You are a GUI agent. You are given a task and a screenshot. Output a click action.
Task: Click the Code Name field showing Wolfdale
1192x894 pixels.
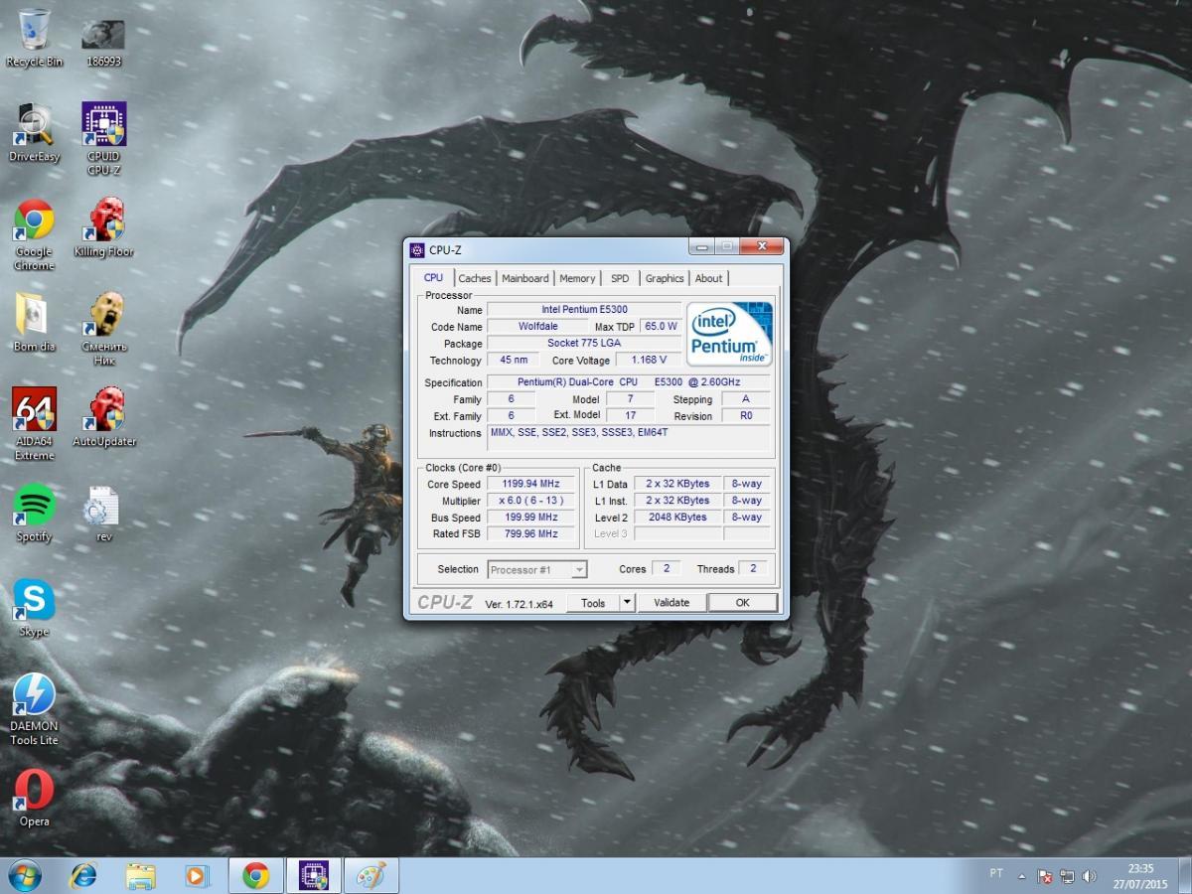pos(537,326)
